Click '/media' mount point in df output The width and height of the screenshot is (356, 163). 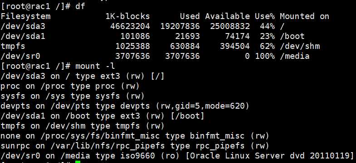click(x=295, y=56)
